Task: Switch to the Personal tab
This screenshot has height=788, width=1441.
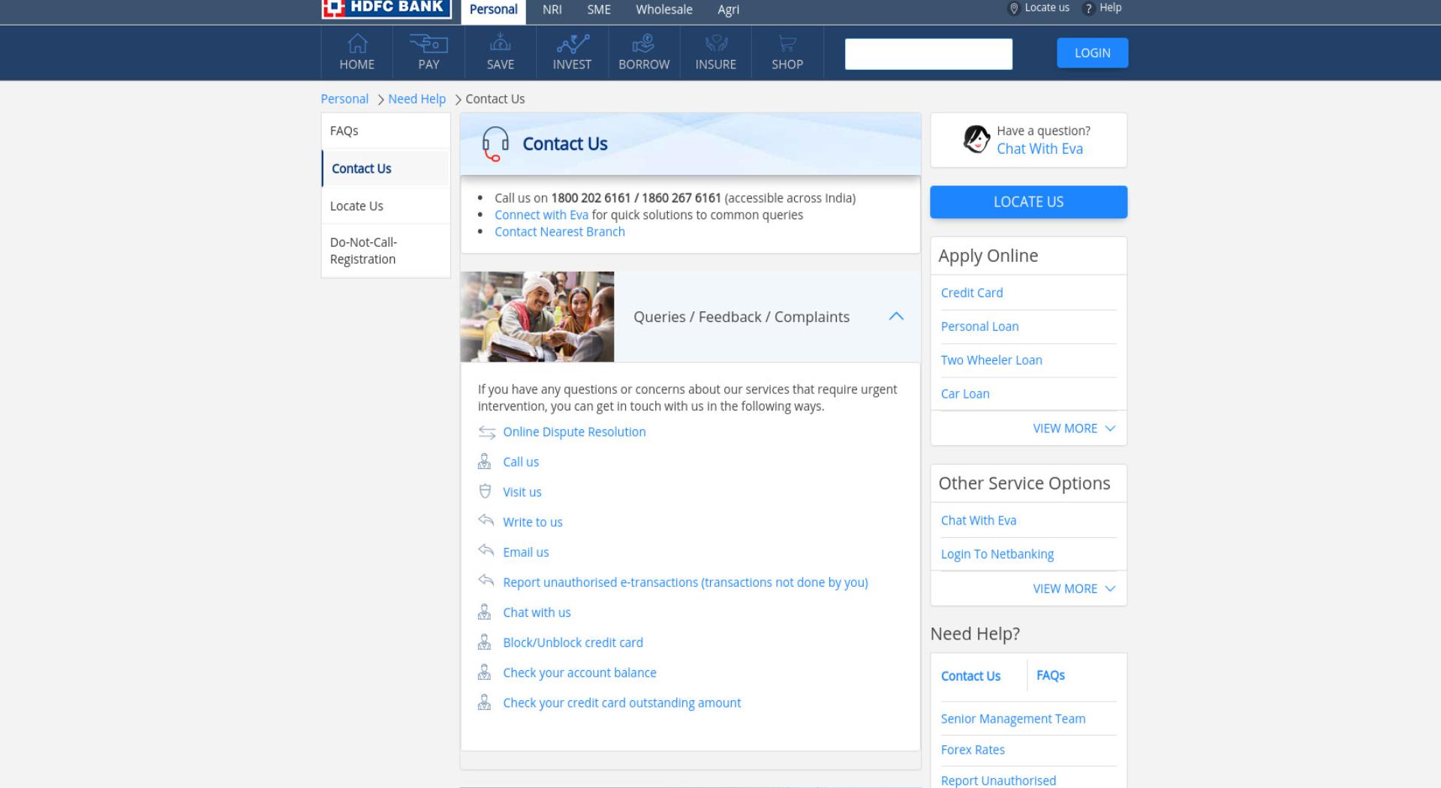Action: coord(493,10)
